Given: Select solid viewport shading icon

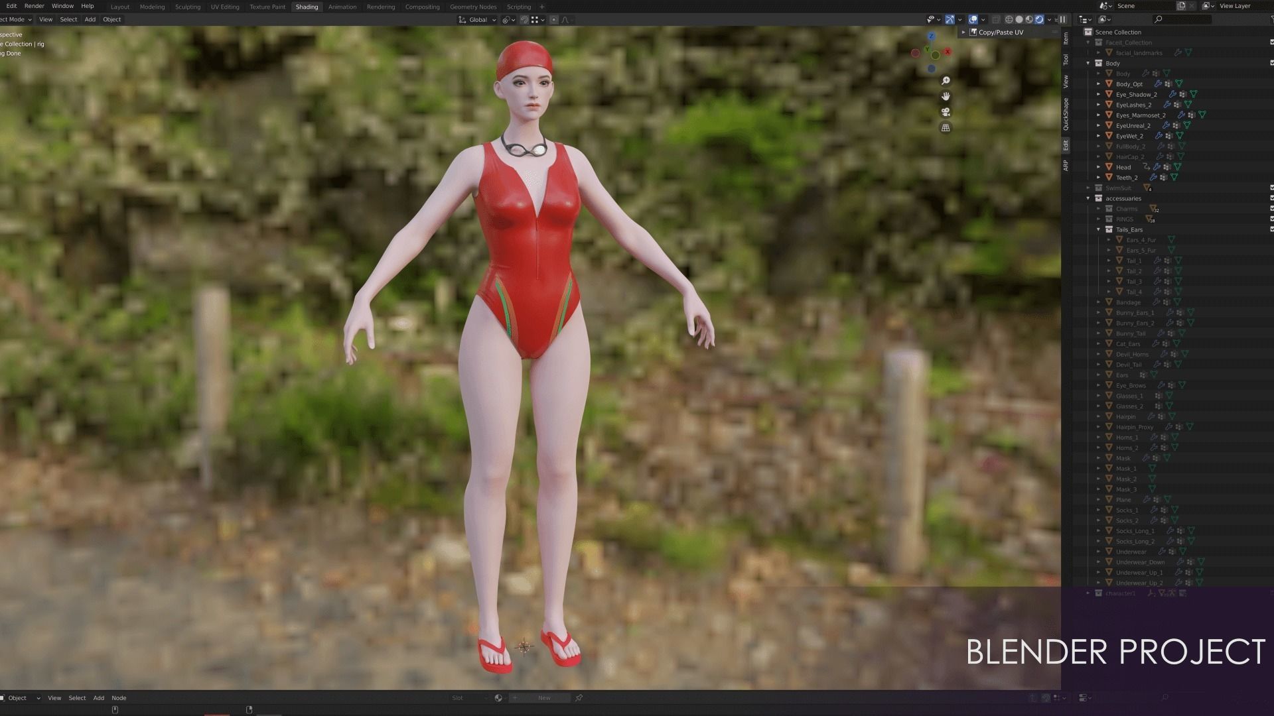Looking at the screenshot, I should (x=1019, y=19).
